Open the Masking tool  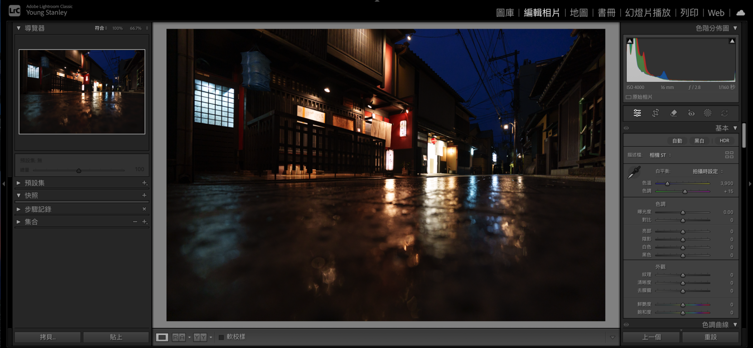point(707,113)
